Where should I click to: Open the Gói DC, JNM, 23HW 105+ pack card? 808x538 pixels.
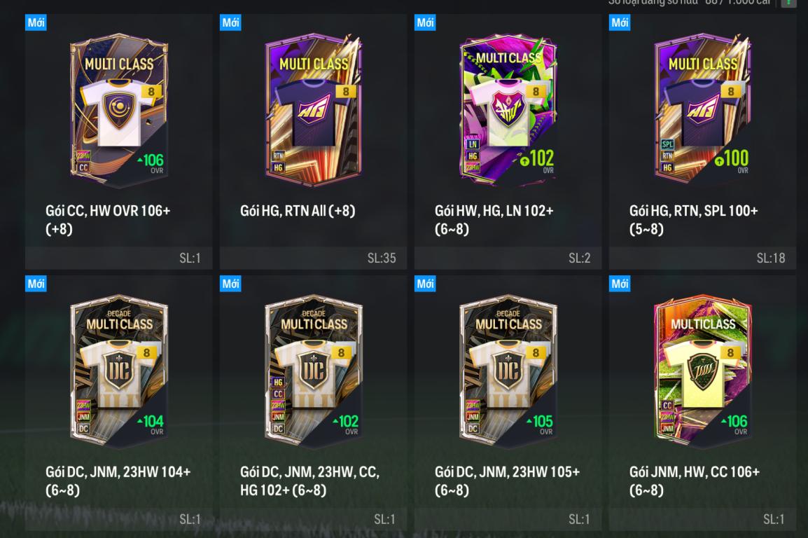pyautogui.click(x=508, y=403)
